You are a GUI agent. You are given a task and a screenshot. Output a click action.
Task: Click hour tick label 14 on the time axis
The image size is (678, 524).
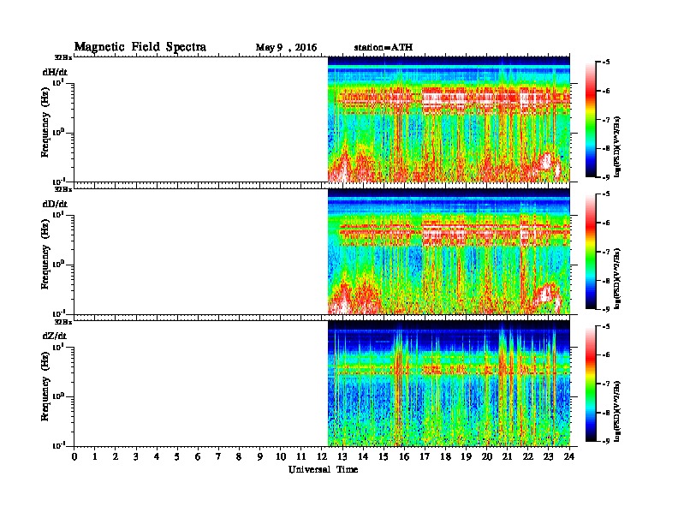[363, 456]
